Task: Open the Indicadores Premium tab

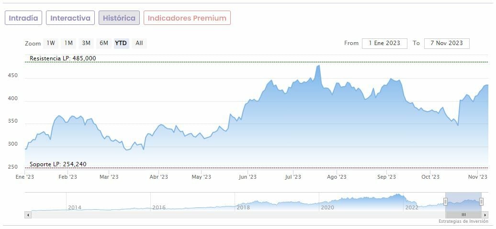Action: (x=187, y=18)
